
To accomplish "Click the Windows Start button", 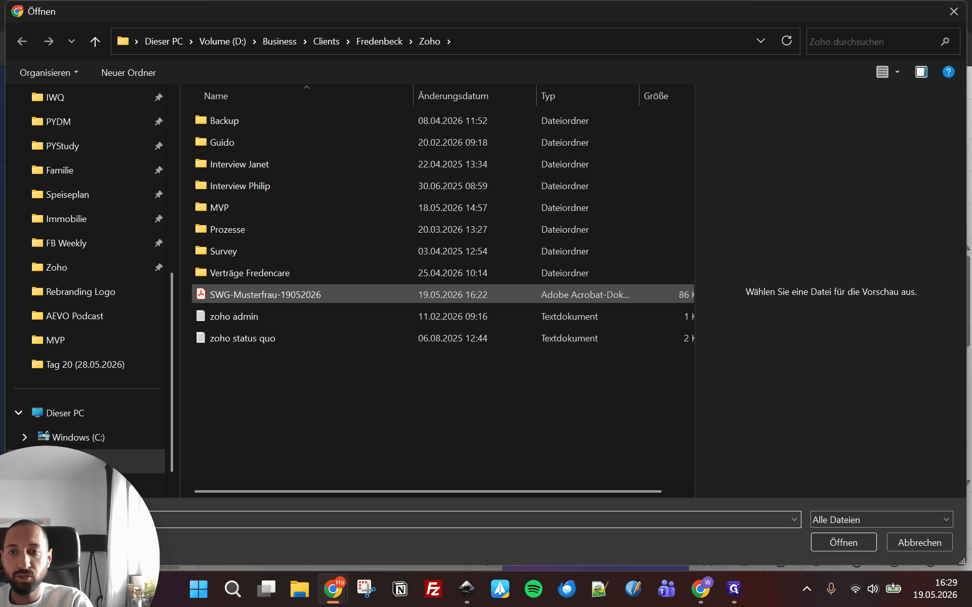I will (198, 589).
